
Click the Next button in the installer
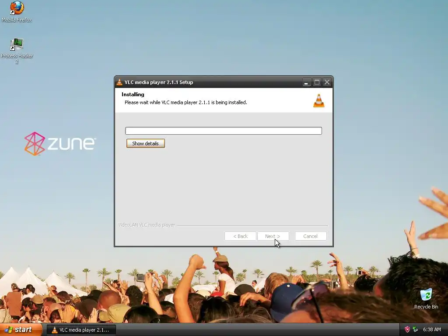click(x=273, y=236)
